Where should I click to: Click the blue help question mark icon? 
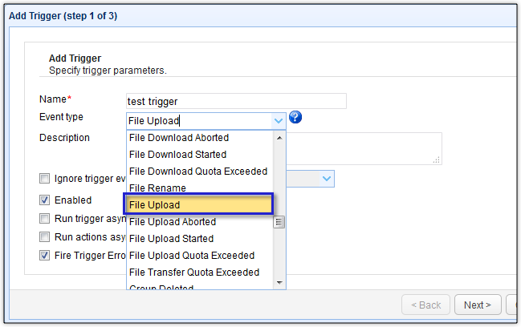pos(295,119)
